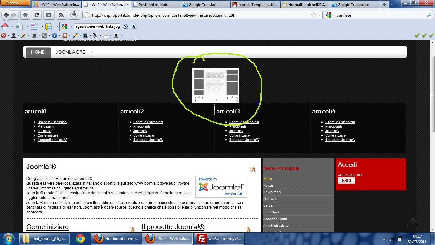Open the Web Developer Tools wrench icon
The height and width of the screenshot is (245, 435).
coord(95,35)
